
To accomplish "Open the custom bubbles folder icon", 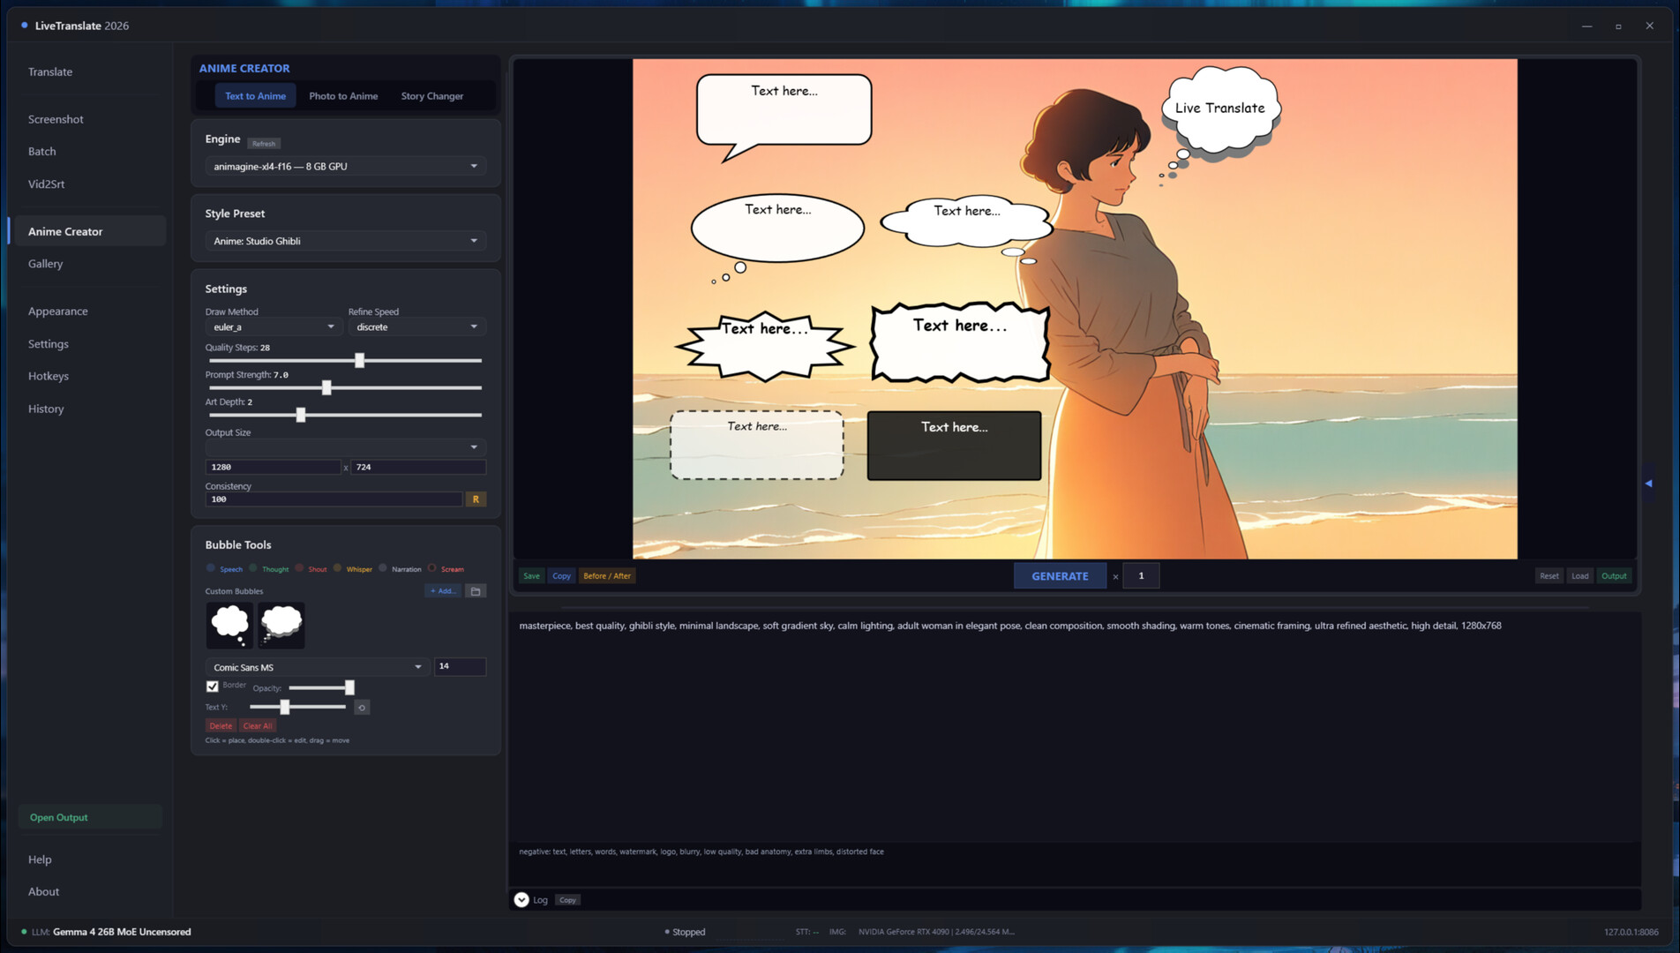I will click(x=476, y=591).
